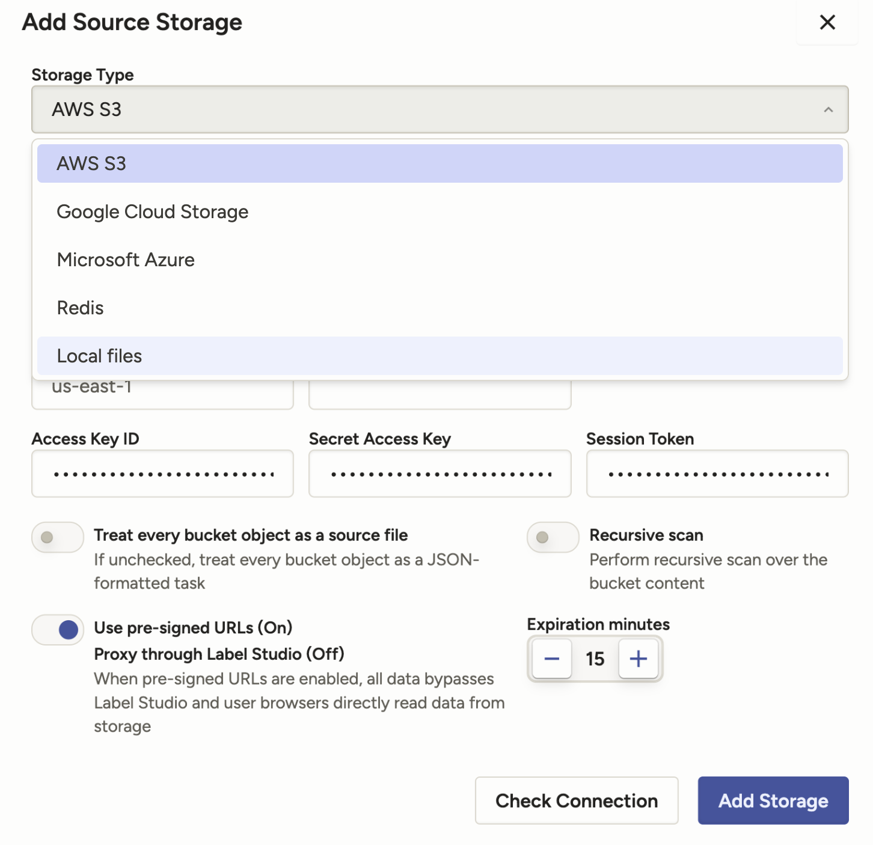Click the empty field beside us-east-1

pyautogui.click(x=440, y=394)
